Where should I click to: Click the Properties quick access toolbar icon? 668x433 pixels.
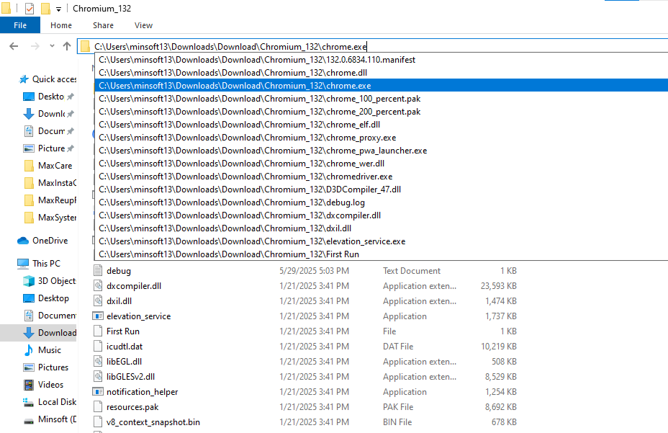(x=30, y=8)
